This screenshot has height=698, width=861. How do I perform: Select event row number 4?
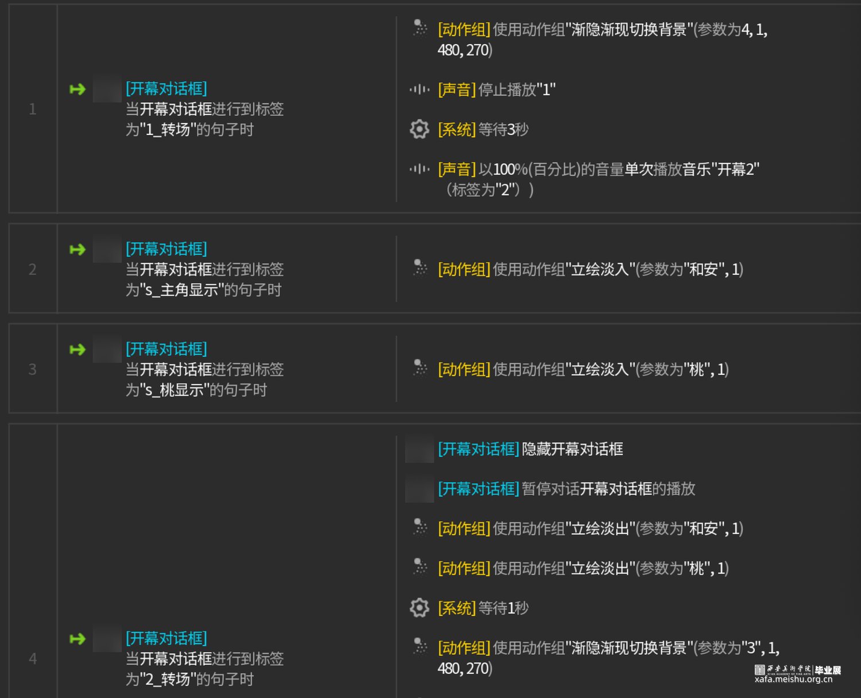pyautogui.click(x=33, y=658)
